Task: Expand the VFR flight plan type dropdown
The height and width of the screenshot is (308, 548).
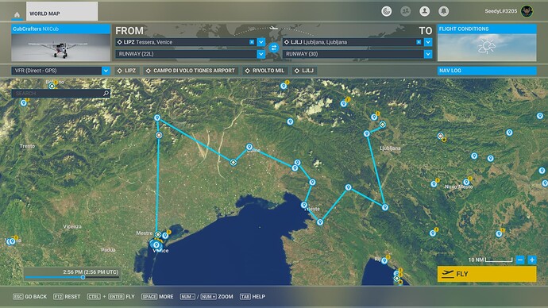Action: tap(106, 71)
